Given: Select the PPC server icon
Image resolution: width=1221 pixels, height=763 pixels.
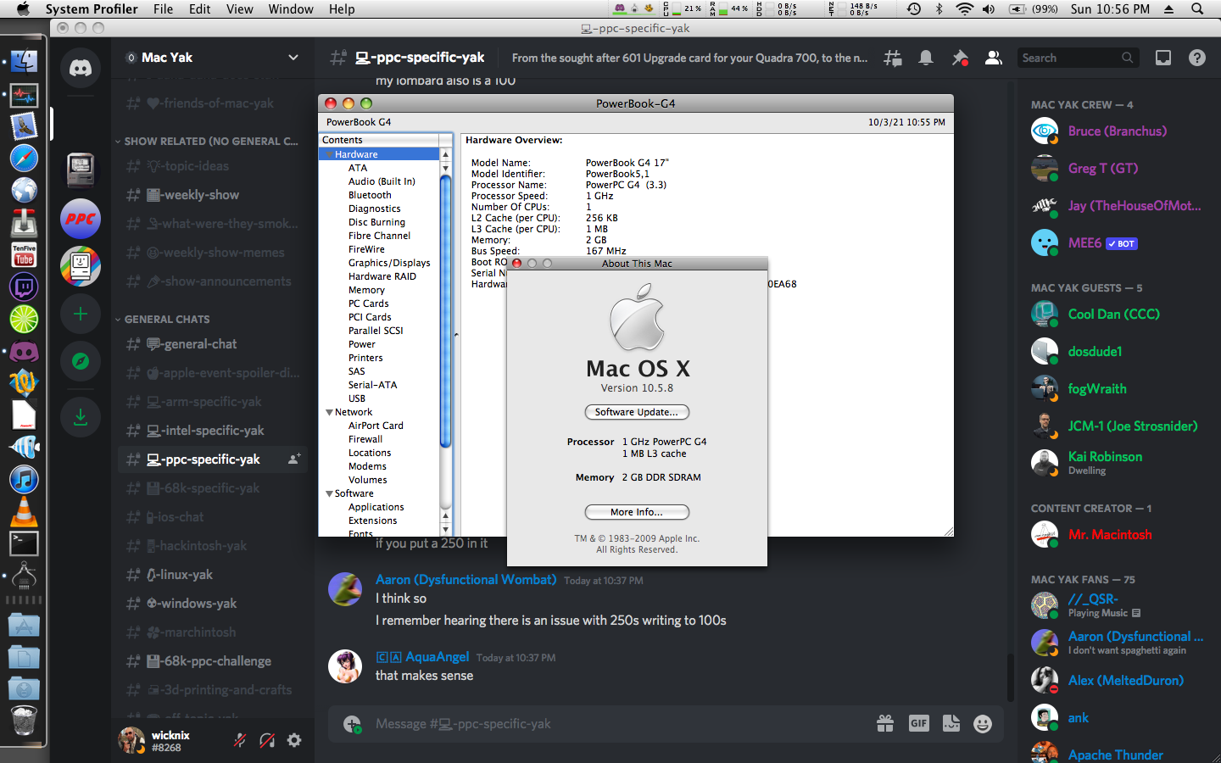Looking at the screenshot, I should (81, 219).
